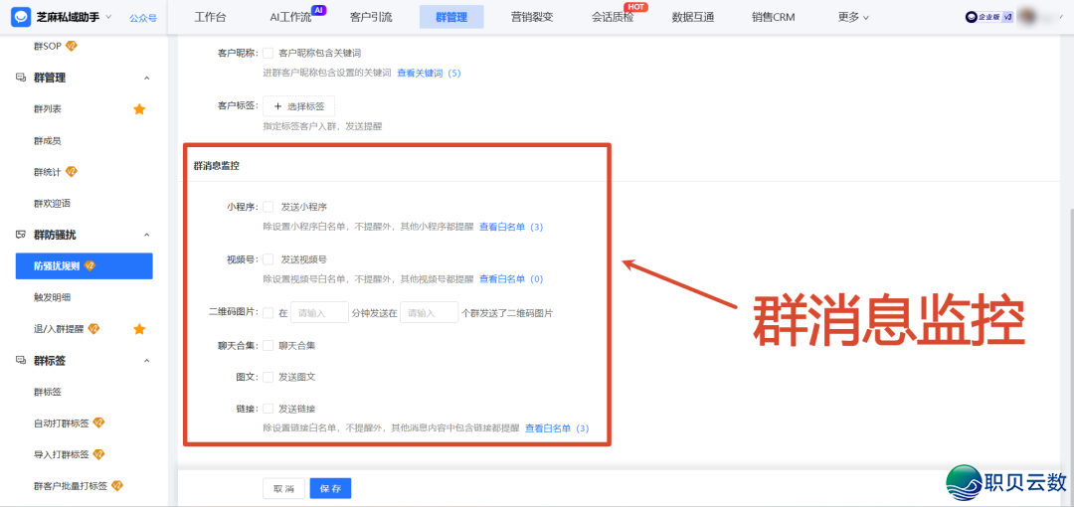Focus the group count input before 个群发送了二维码图片

430,312
